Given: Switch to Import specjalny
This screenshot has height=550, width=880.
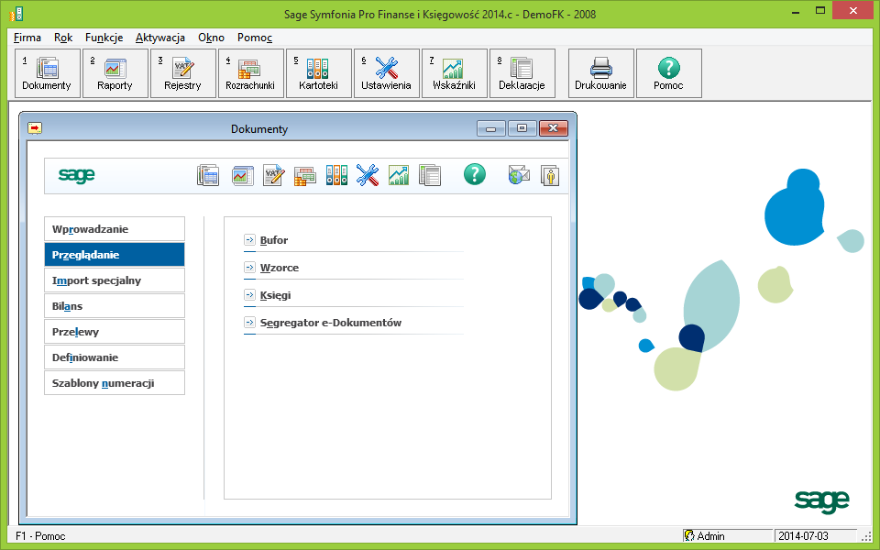Looking at the screenshot, I should [115, 280].
